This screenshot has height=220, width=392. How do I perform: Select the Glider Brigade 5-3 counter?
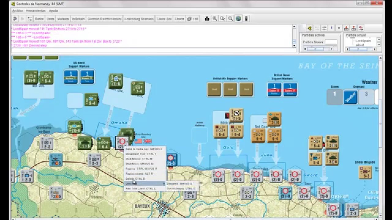tap(365, 172)
